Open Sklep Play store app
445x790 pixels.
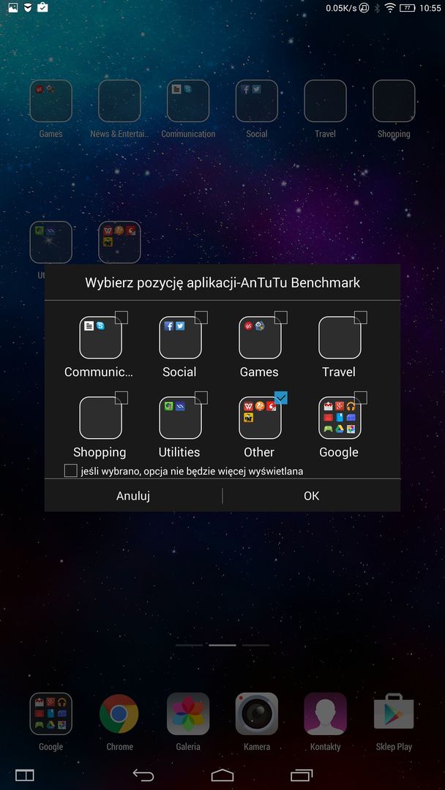tap(394, 713)
